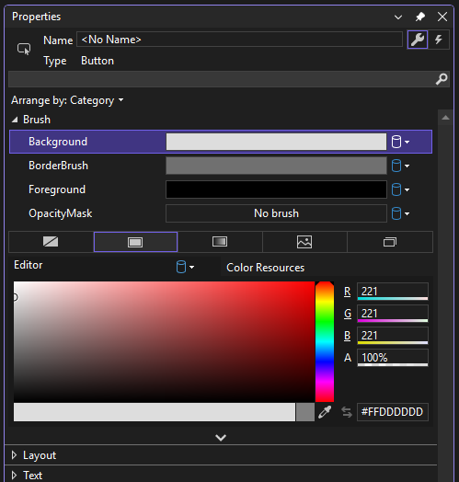
Task: Open the Properties window options chevron
Action: pyautogui.click(x=398, y=17)
